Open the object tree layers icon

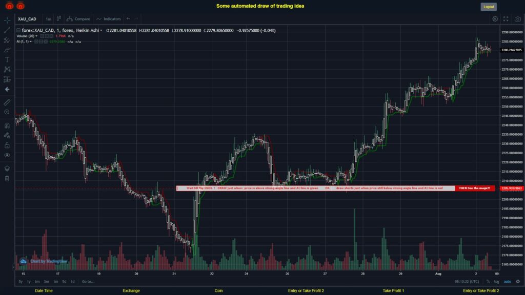[x=7, y=168]
